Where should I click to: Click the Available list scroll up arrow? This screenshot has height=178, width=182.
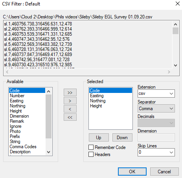pyautogui.click(x=48, y=91)
